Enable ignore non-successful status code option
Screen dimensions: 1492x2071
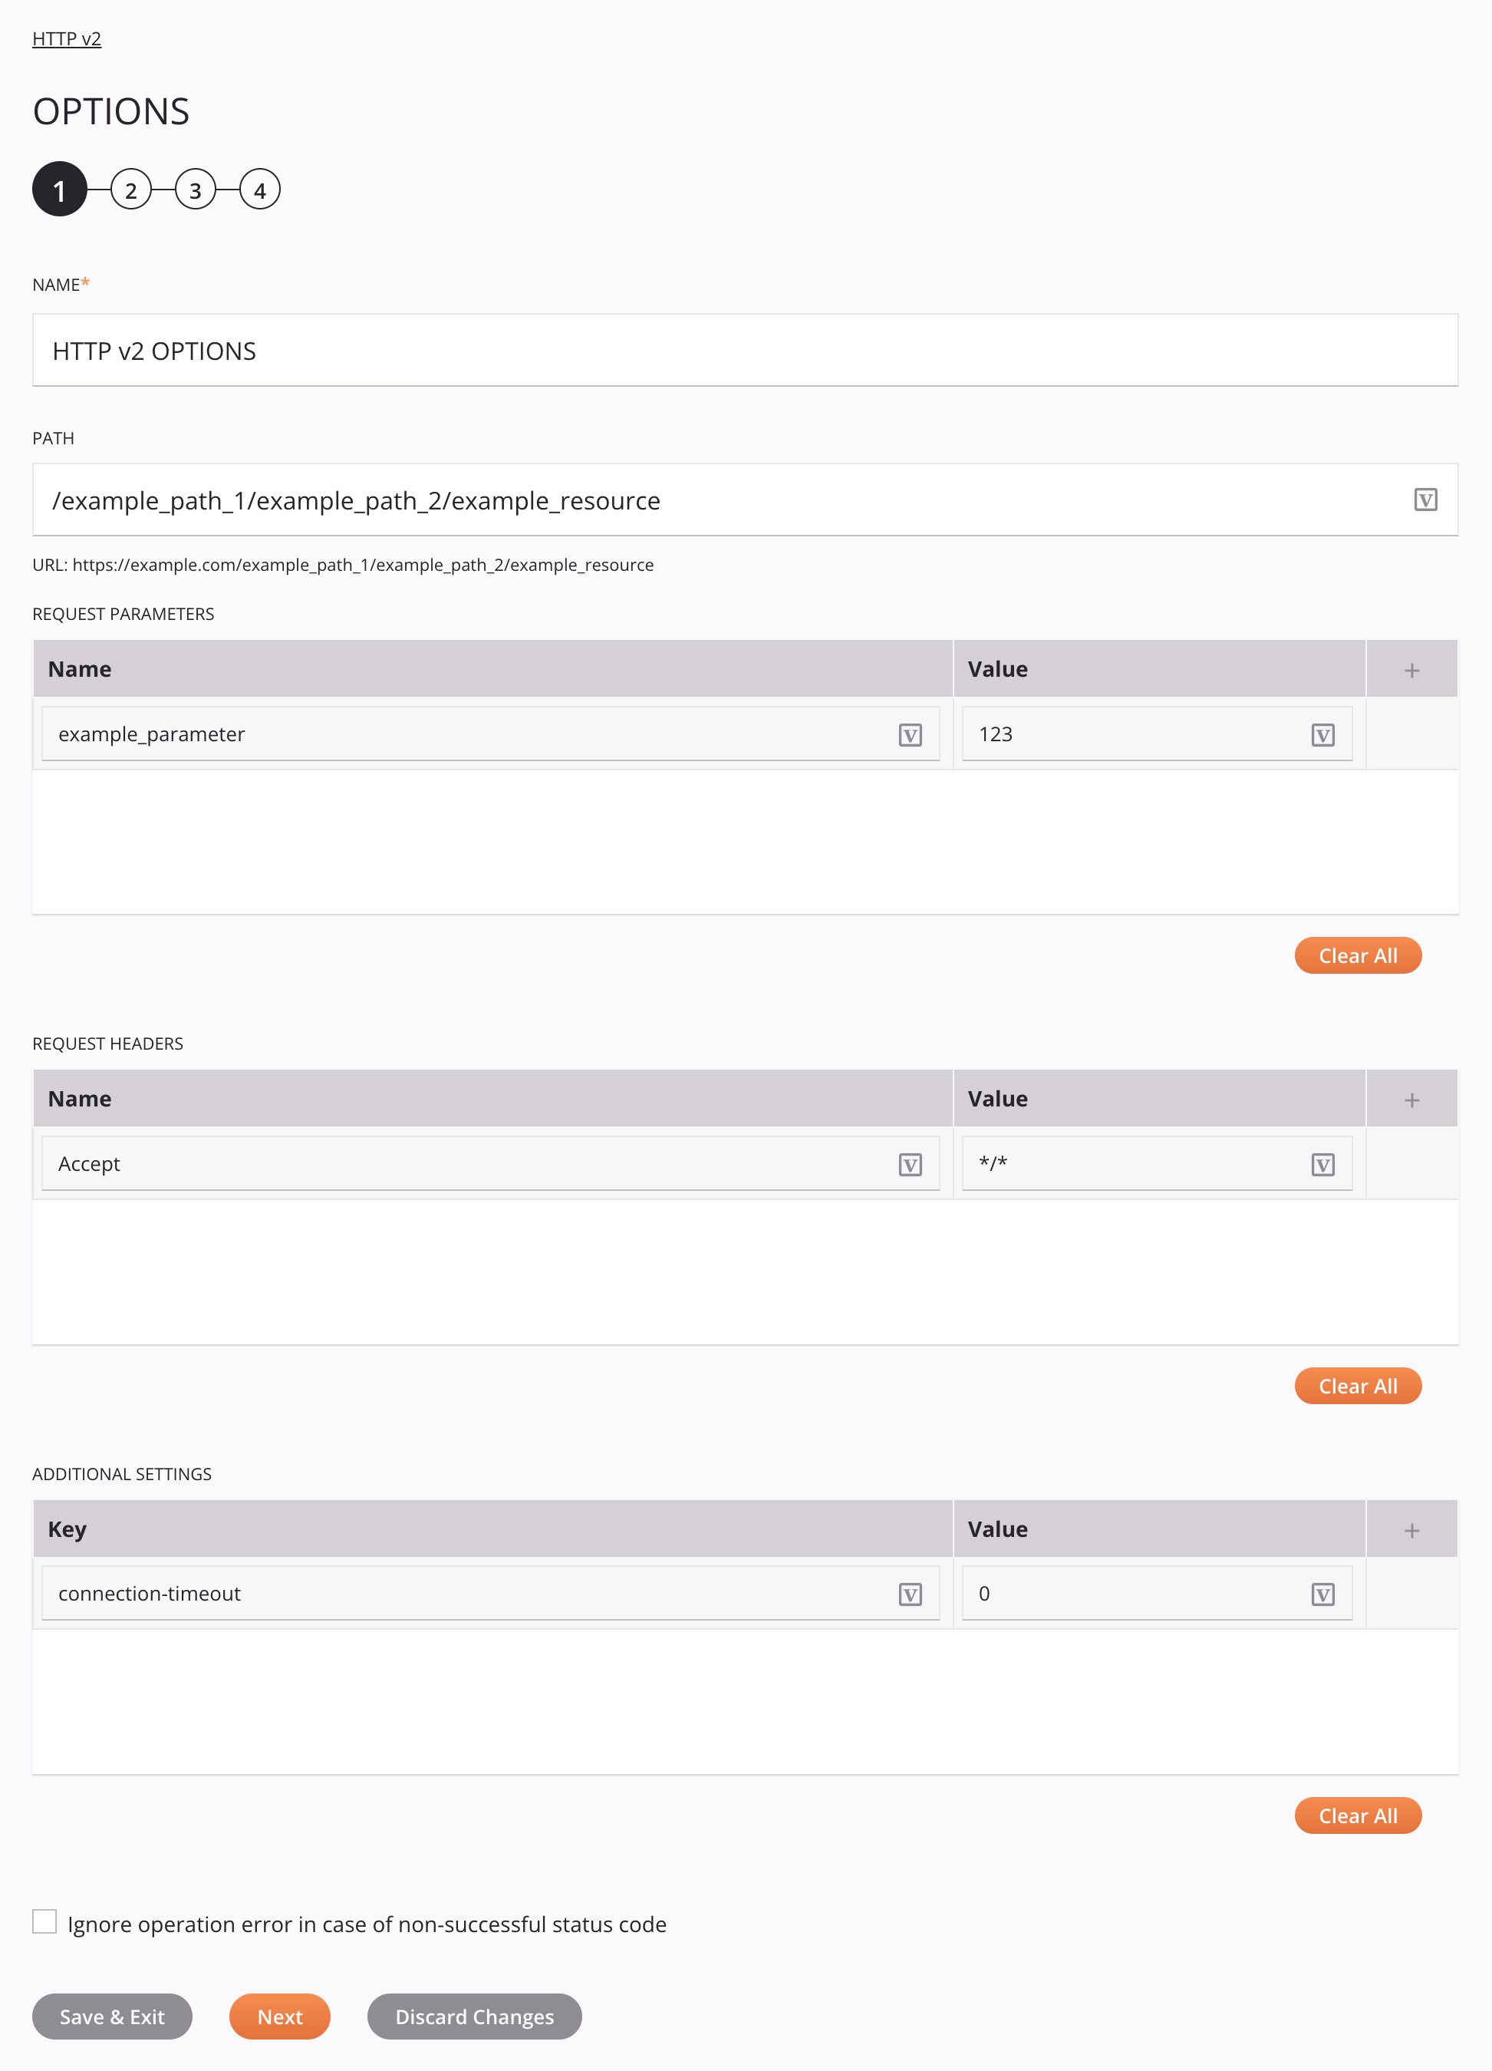pyautogui.click(x=44, y=1923)
